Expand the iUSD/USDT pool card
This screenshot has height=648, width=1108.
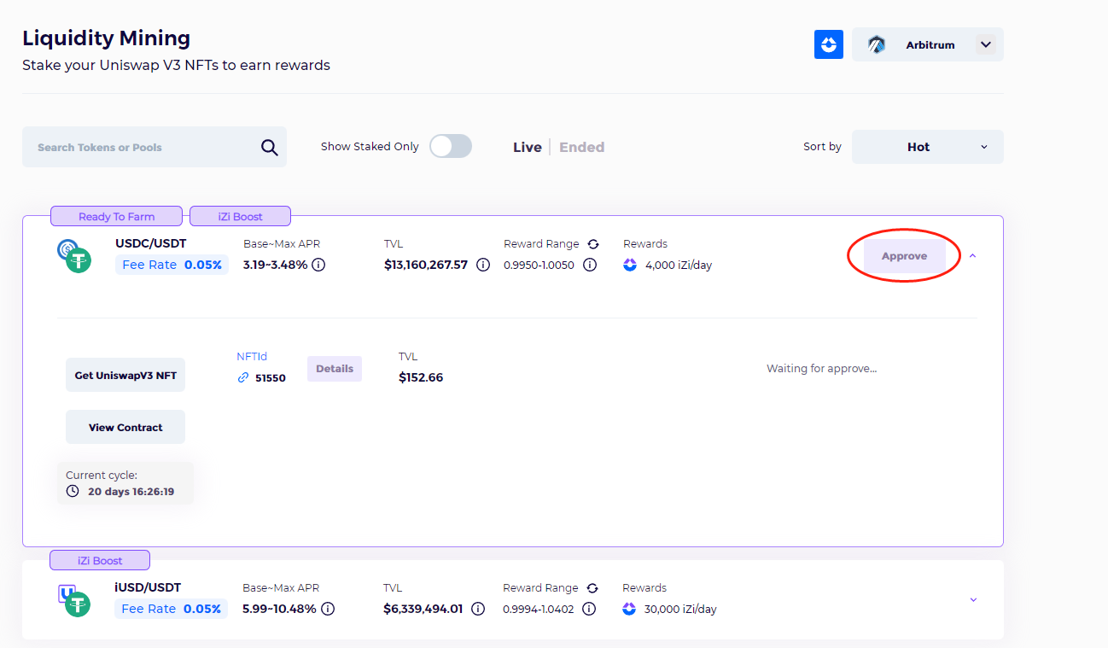(972, 599)
